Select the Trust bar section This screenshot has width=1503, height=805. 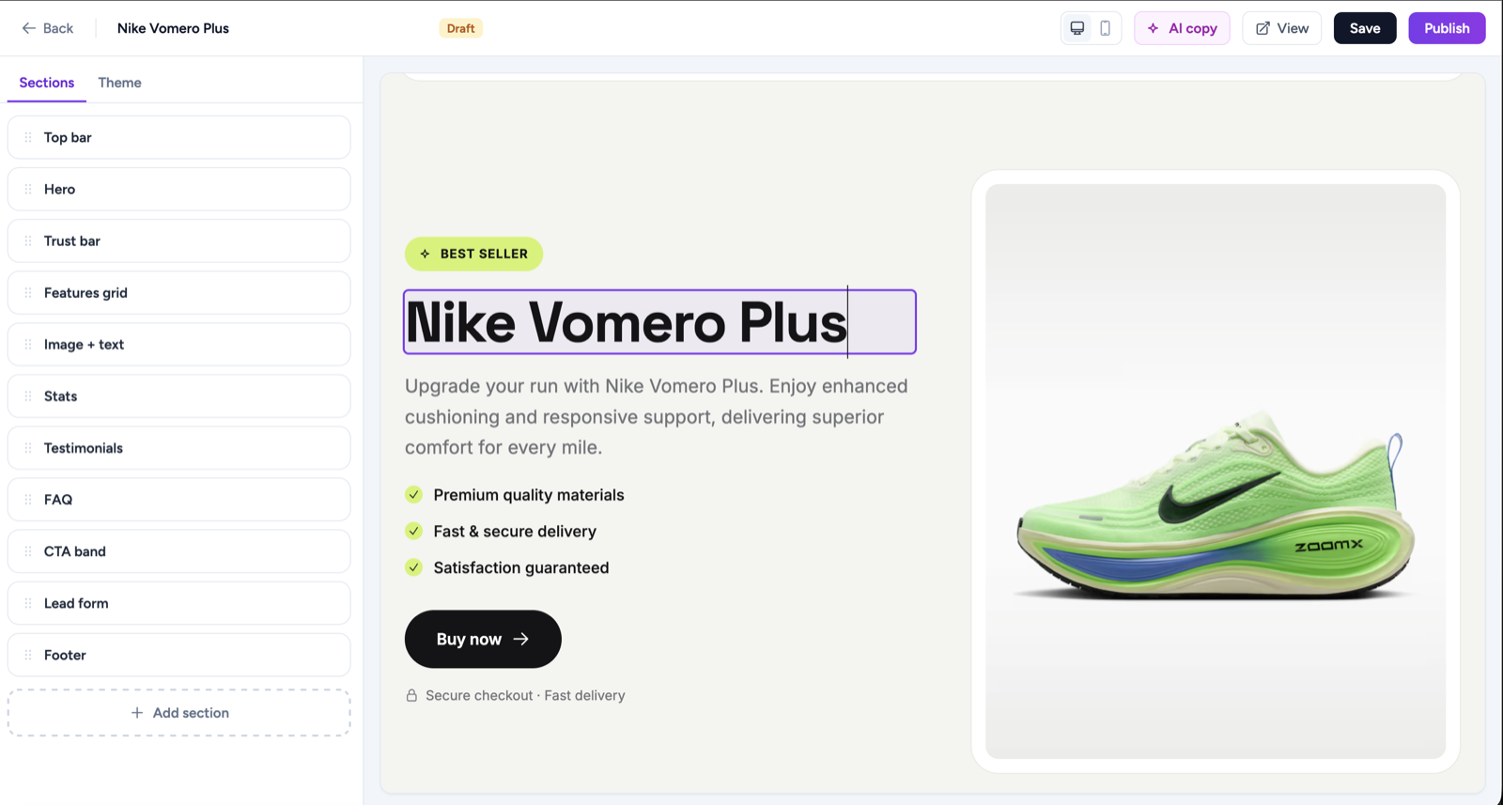pyautogui.click(x=179, y=240)
